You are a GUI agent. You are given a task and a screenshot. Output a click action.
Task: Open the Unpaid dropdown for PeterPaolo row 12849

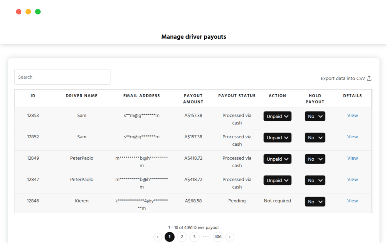[x=278, y=159]
